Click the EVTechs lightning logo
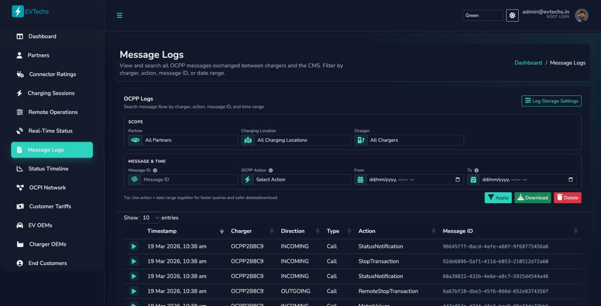Image resolution: width=601 pixels, height=306 pixels. click(17, 11)
